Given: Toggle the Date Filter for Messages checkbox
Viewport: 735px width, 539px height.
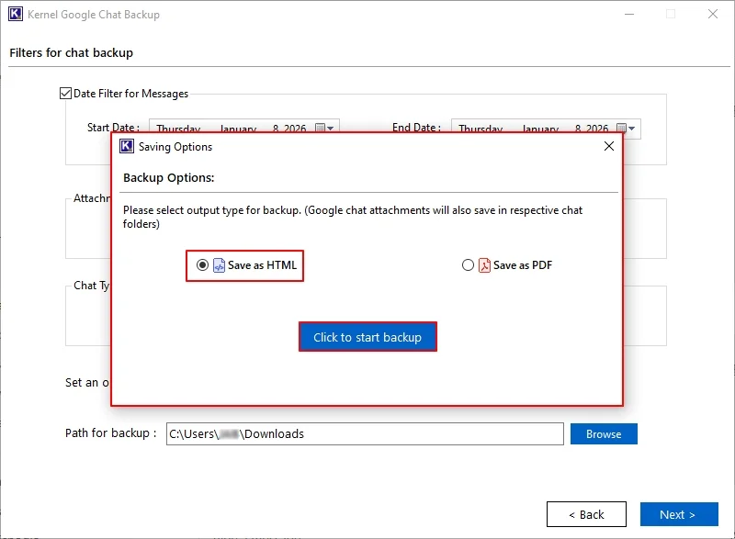Looking at the screenshot, I should (x=64, y=93).
